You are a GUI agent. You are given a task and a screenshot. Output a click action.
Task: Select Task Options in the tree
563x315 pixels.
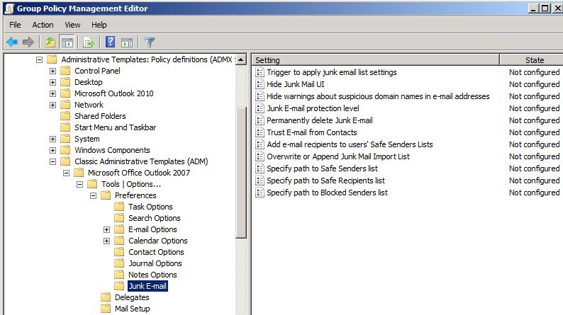click(x=150, y=207)
